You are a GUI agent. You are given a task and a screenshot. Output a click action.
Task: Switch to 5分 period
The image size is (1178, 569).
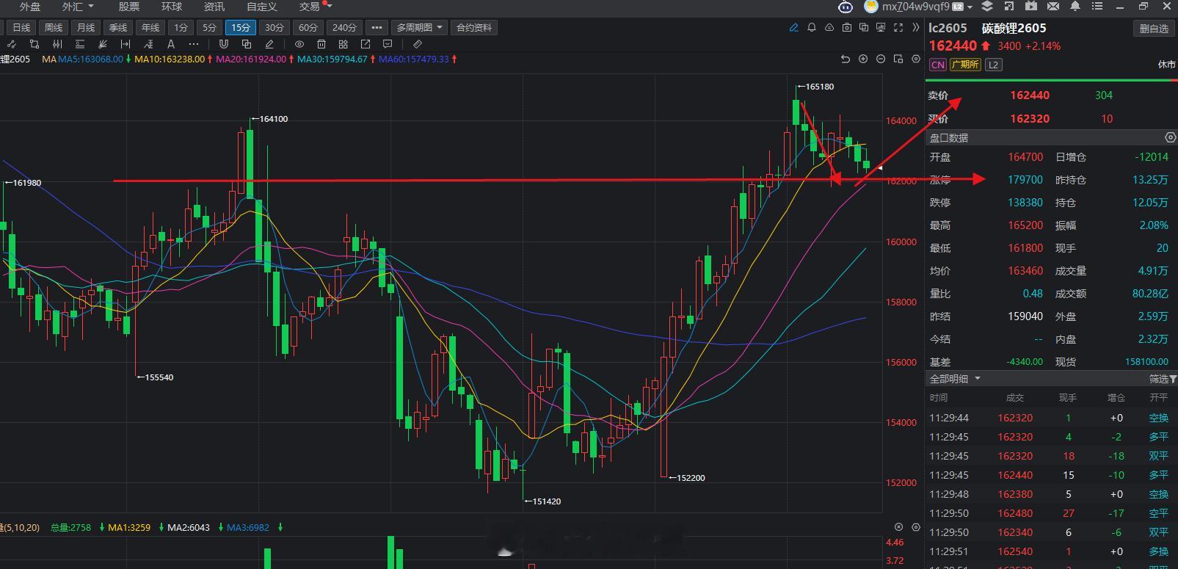click(x=210, y=28)
